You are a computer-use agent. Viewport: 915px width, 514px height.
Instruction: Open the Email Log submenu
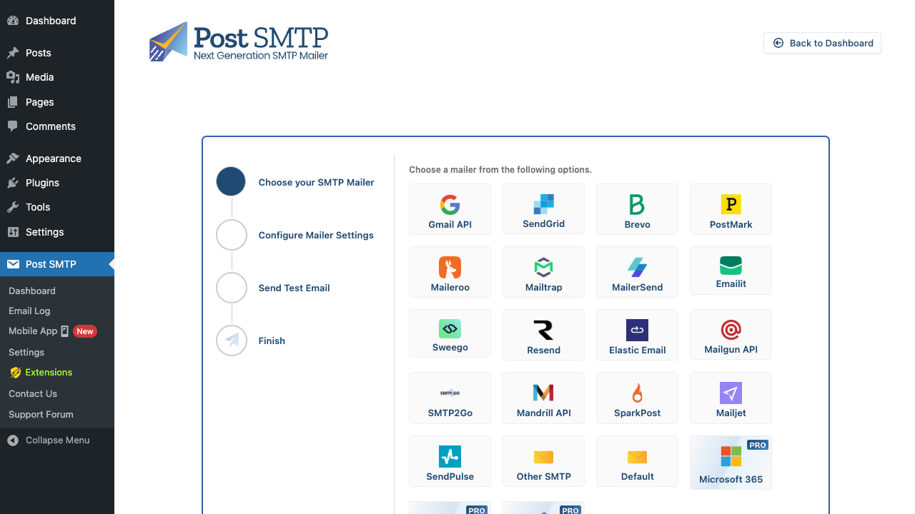[57, 311]
